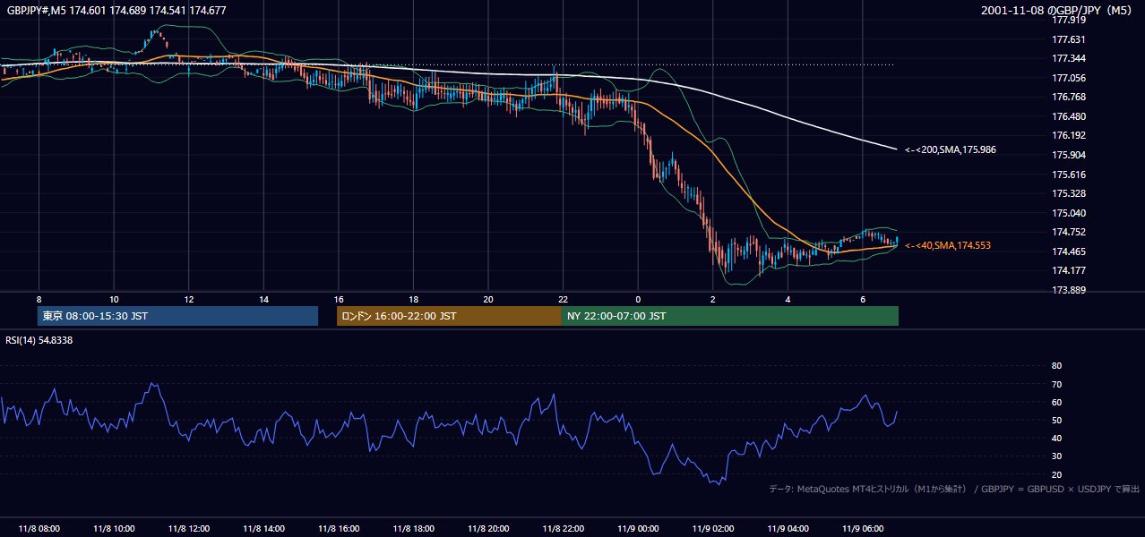Click the 175.328 price axis label
The height and width of the screenshot is (537, 1145).
(x=1069, y=193)
